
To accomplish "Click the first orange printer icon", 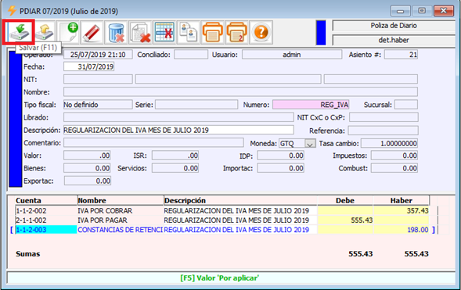I will pos(213,32).
